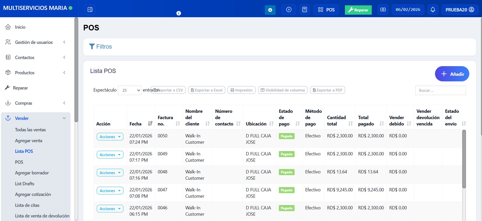This screenshot has width=482, height=221.
Task: Click the Añadir button
Action: (452, 74)
